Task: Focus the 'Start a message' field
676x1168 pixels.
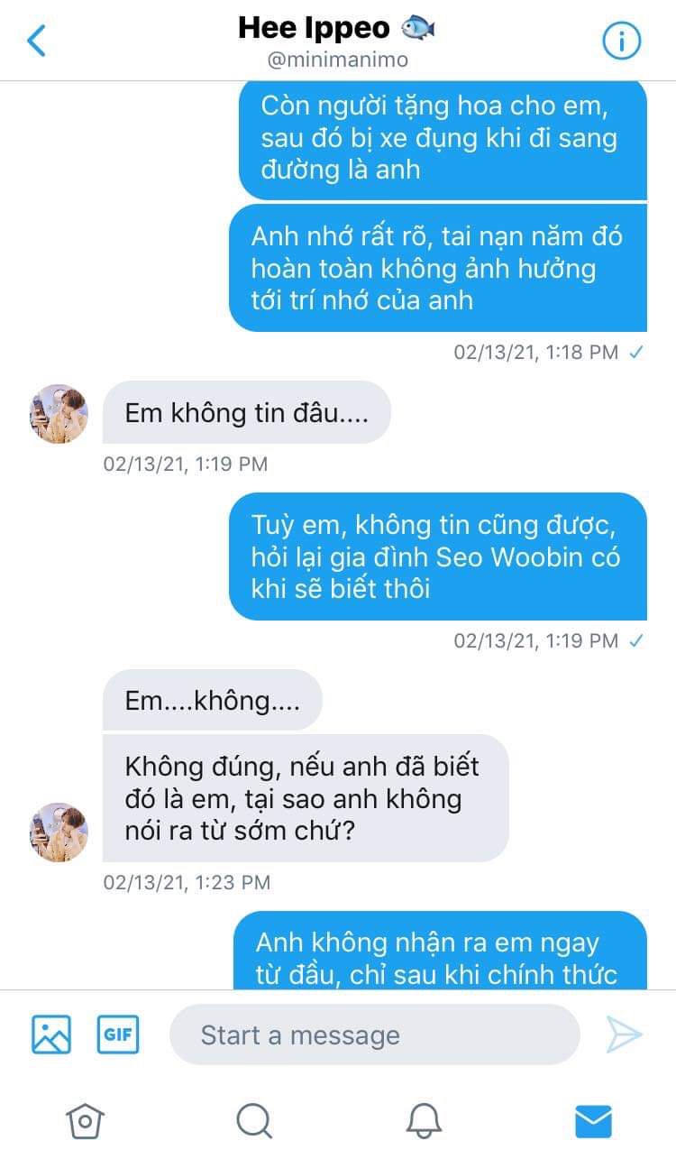Action: pyautogui.click(x=374, y=1035)
